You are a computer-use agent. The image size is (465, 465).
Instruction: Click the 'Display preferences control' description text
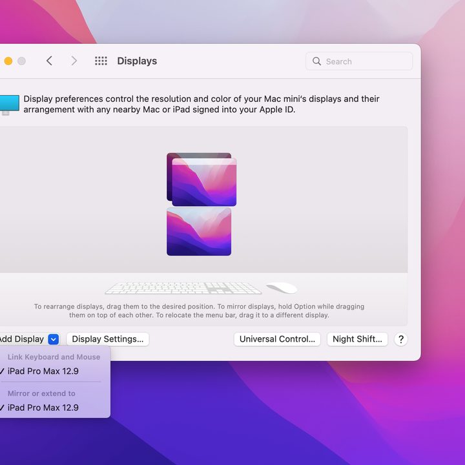201,104
